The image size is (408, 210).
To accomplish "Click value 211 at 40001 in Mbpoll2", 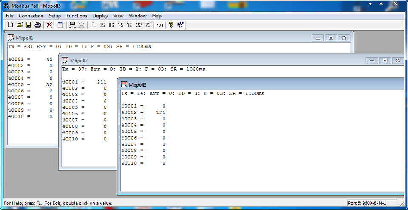I will point(102,82).
